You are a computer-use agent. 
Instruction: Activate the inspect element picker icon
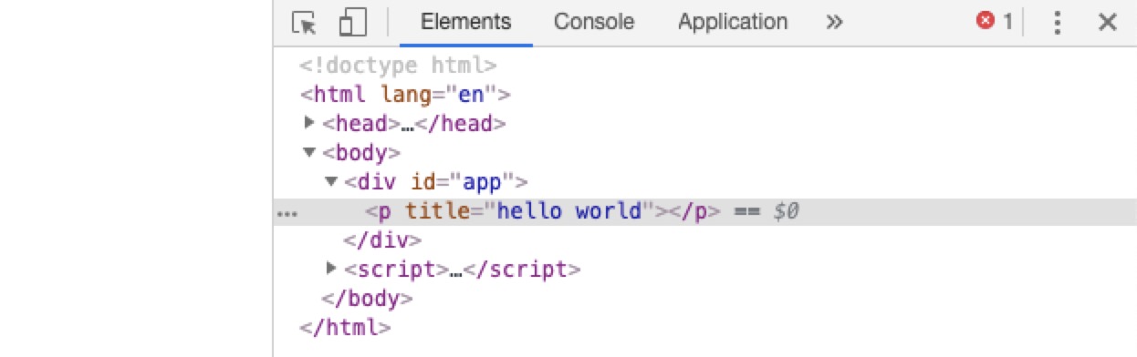click(x=304, y=22)
